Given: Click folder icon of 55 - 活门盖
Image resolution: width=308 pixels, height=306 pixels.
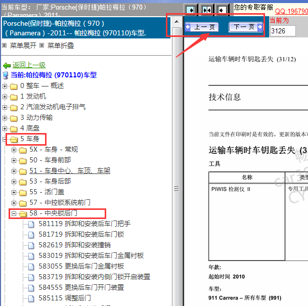Looking at the screenshot, I should [x=23, y=193].
